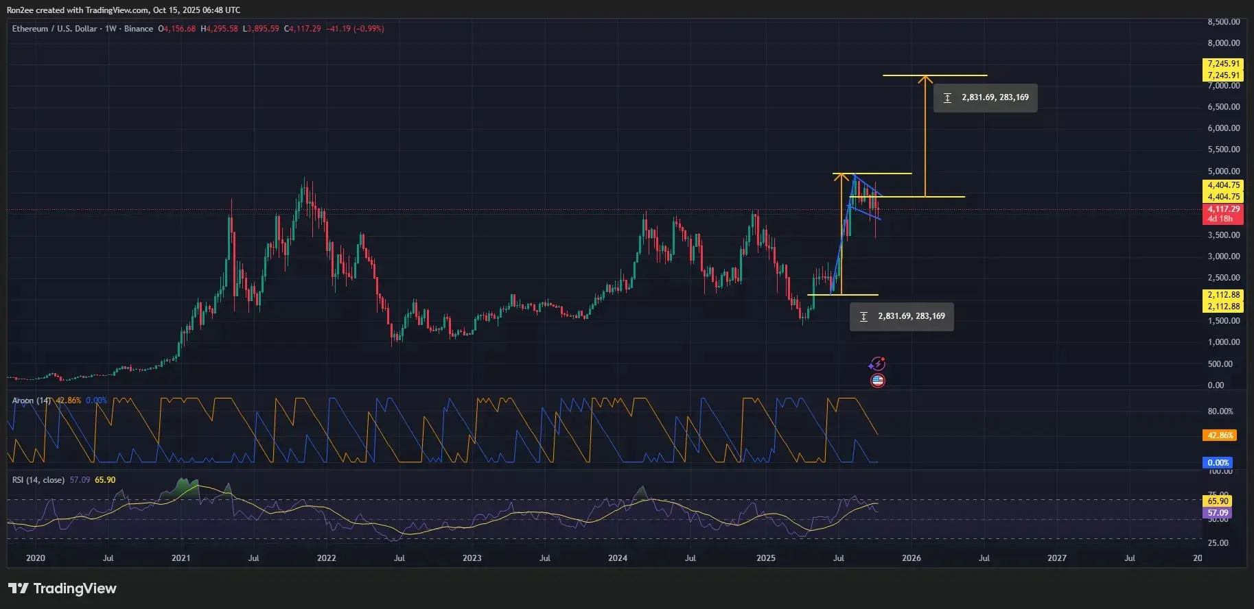Image resolution: width=1254 pixels, height=609 pixels.
Task: Click the yellow RSI 65.90 value tag
Action: [x=1218, y=501]
